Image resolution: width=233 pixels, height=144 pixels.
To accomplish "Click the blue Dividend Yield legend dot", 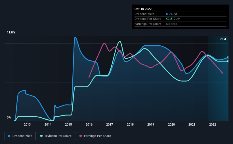I will [x=9, y=136].
